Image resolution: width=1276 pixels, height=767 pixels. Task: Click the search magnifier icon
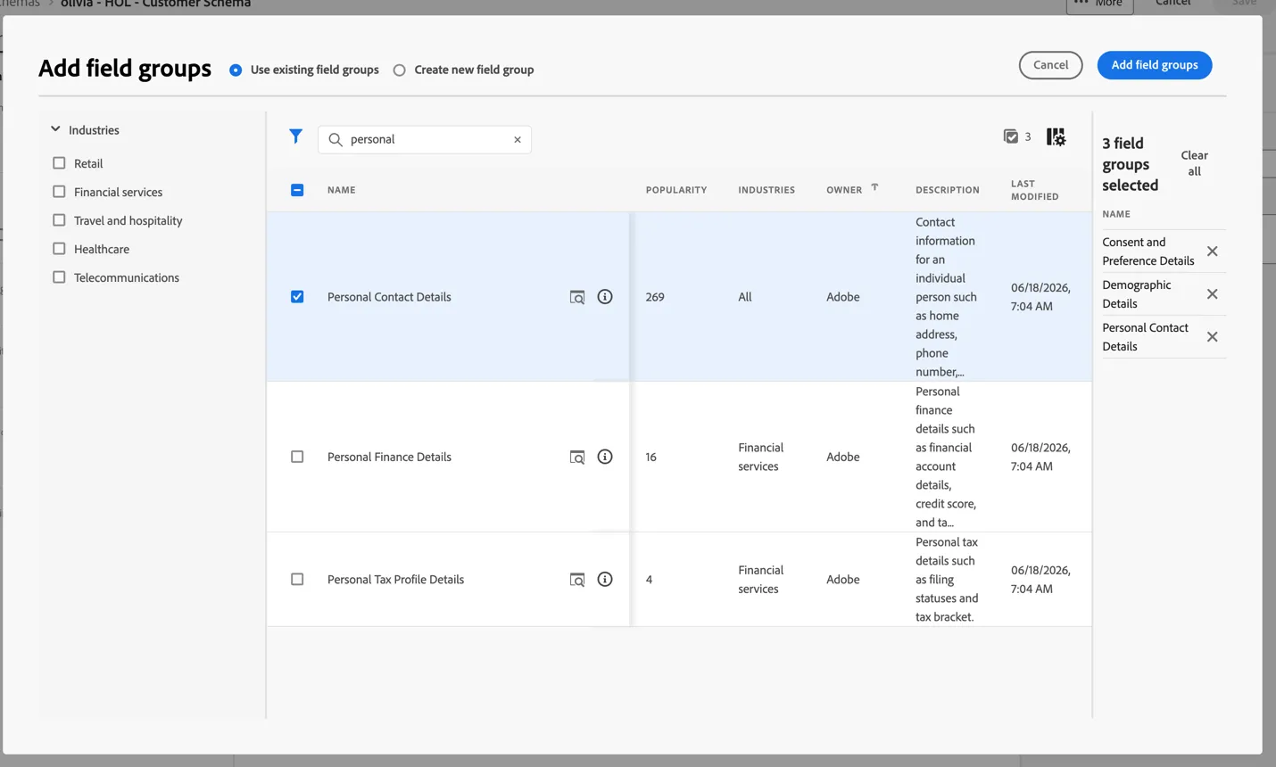(336, 140)
